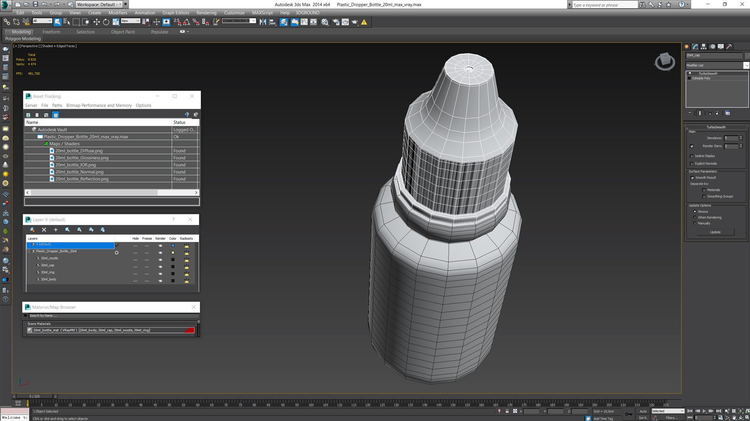Click Create New Layer plus icon

[55, 230]
